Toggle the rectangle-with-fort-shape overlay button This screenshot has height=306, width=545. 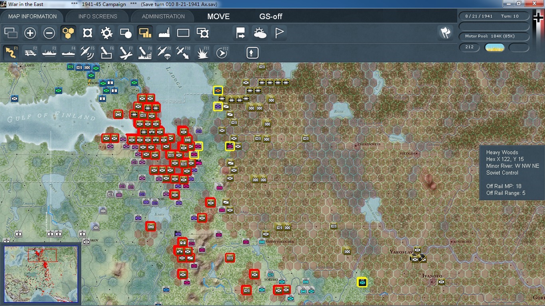(x=202, y=33)
